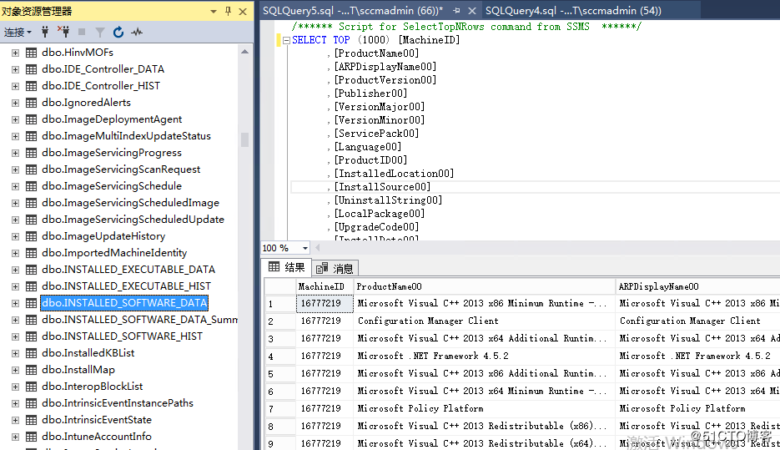
Task: Select dbo.ImageServicingScheduledImage tree item
Action: [x=130, y=203]
